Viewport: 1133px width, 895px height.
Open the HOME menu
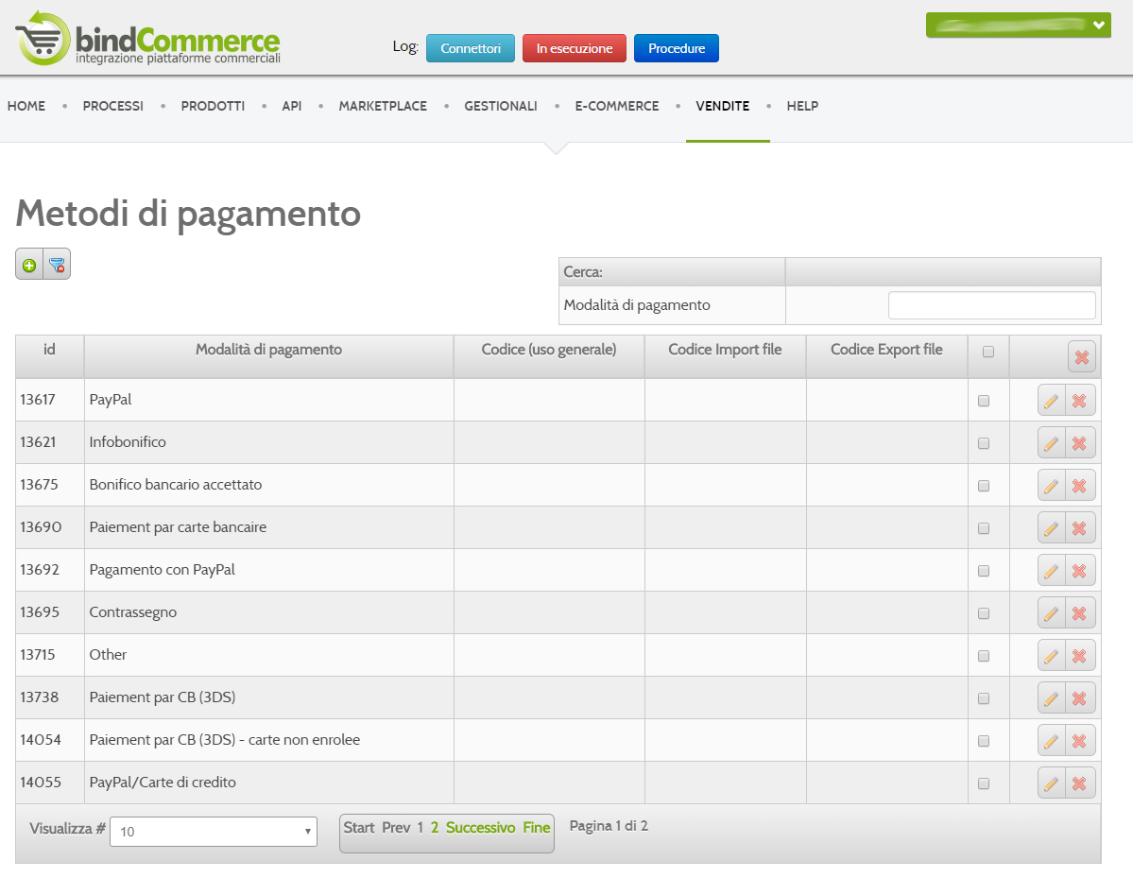point(26,106)
